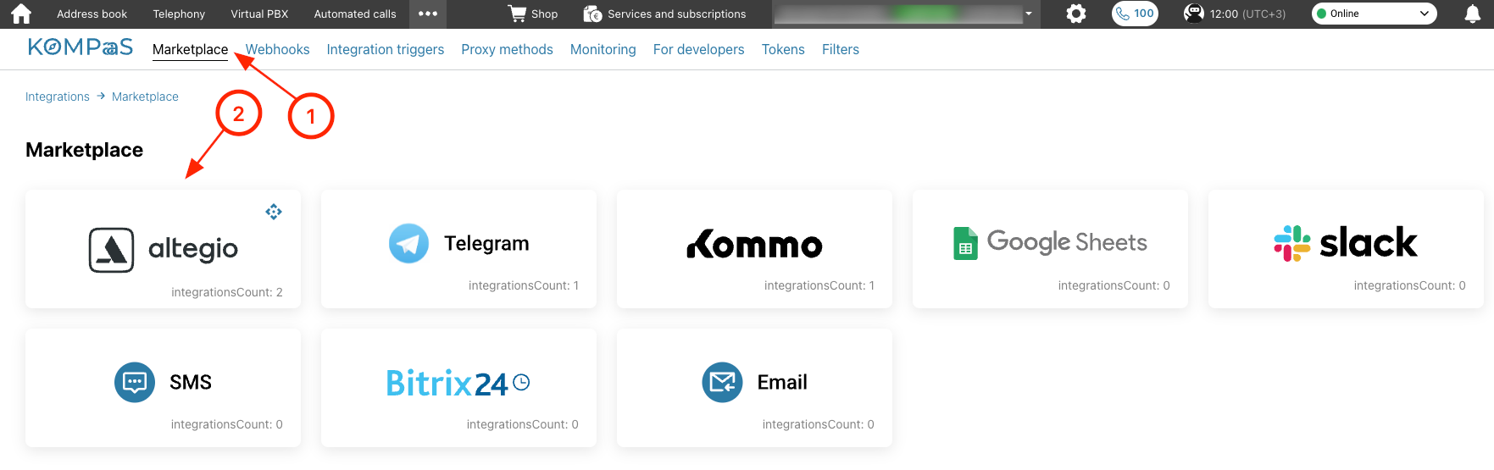Viewport: 1494px width, 470px height.
Task: Expand the three-dots more menu
Action: point(428,14)
